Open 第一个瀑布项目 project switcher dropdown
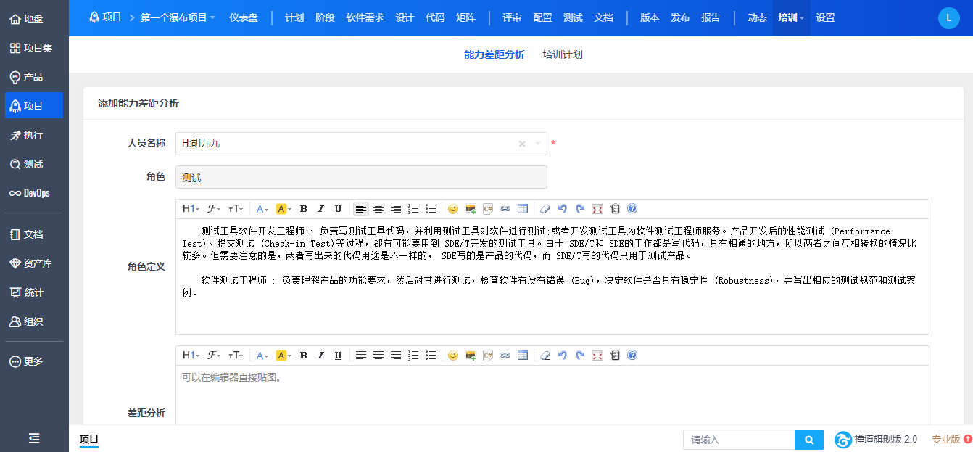 (178, 17)
